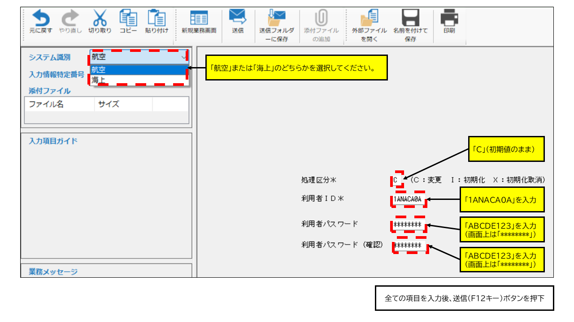Viewport: 574px width, 322px height.
Task: Click the Paste (貼り付け) icon
Action: click(157, 19)
